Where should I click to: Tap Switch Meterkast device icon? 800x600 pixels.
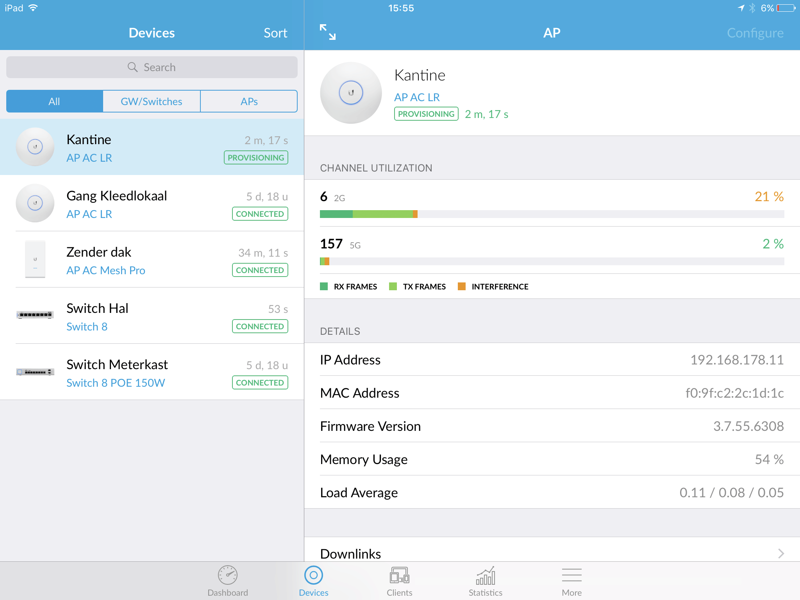point(35,372)
